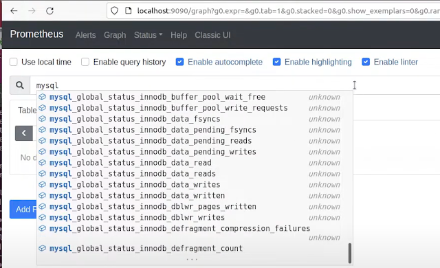This screenshot has width=440, height=268.
Task: Open the Status dropdown menu
Action: (148, 35)
